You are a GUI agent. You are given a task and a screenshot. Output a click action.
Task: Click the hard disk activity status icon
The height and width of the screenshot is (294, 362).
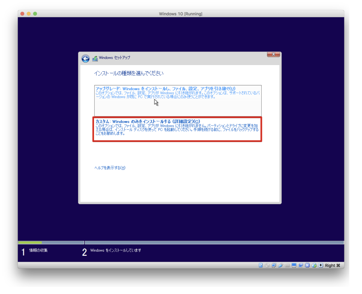pyautogui.click(x=261, y=265)
